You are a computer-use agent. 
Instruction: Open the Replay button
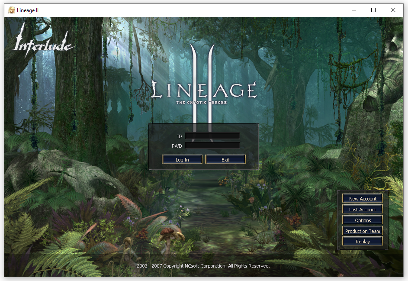click(x=363, y=242)
